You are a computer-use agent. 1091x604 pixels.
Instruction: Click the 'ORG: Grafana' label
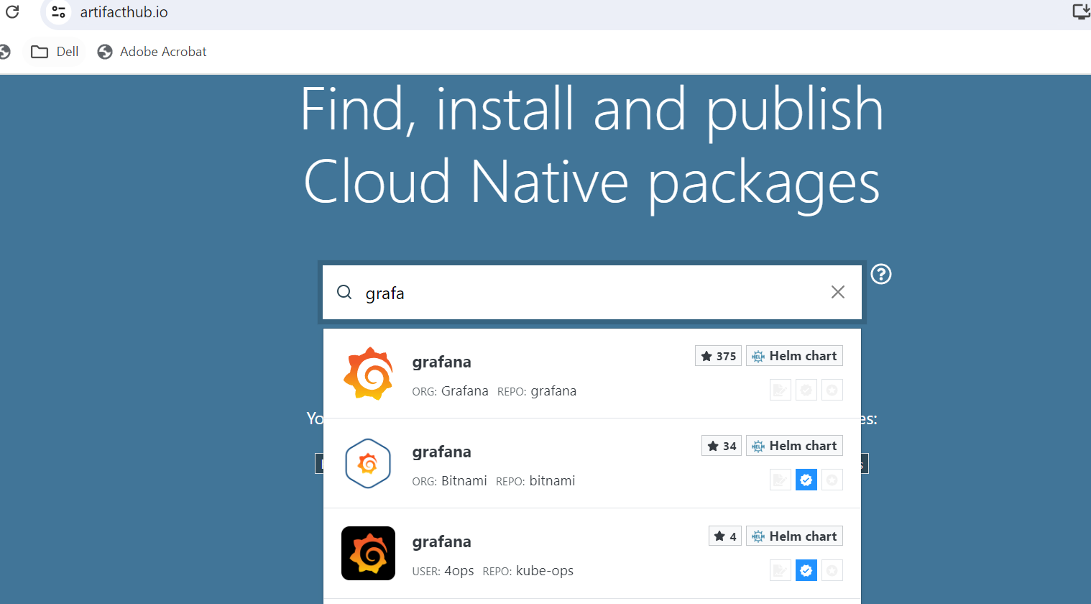[x=450, y=391]
